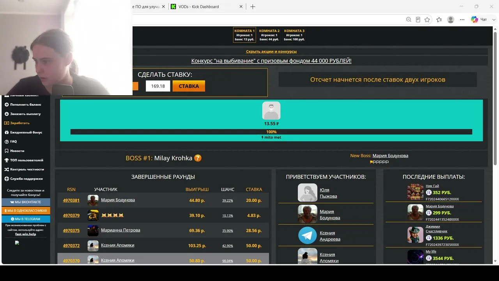Open a new browser tab
499x281 pixels.
(253, 7)
